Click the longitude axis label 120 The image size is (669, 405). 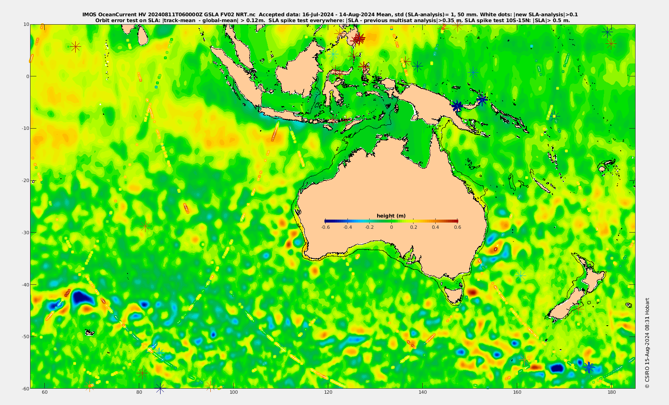click(x=328, y=392)
